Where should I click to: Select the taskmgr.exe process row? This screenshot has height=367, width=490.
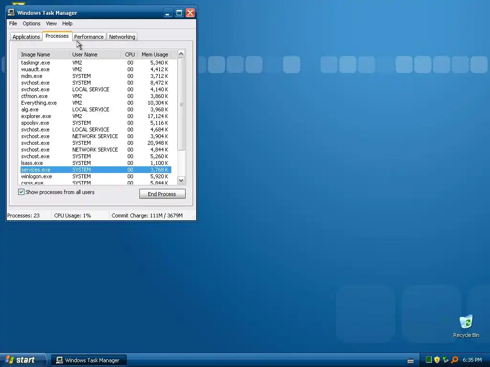[x=96, y=63]
